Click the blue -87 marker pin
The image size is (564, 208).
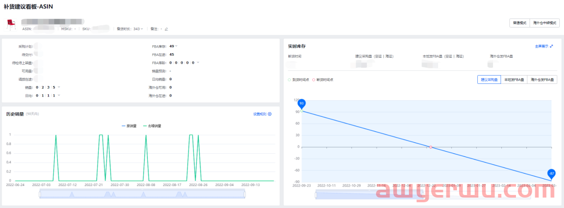[x=551, y=174]
